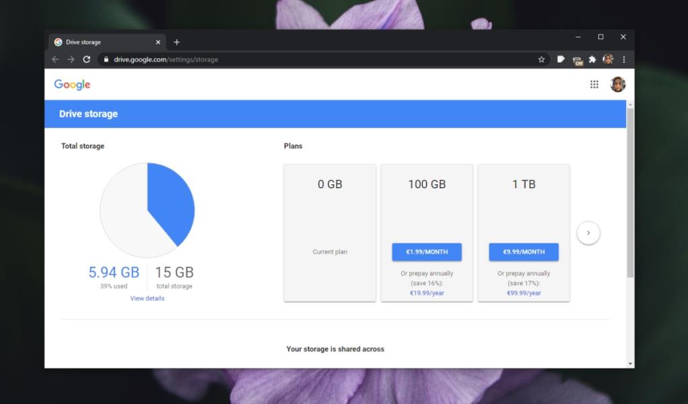Open a new browser tab

point(177,41)
